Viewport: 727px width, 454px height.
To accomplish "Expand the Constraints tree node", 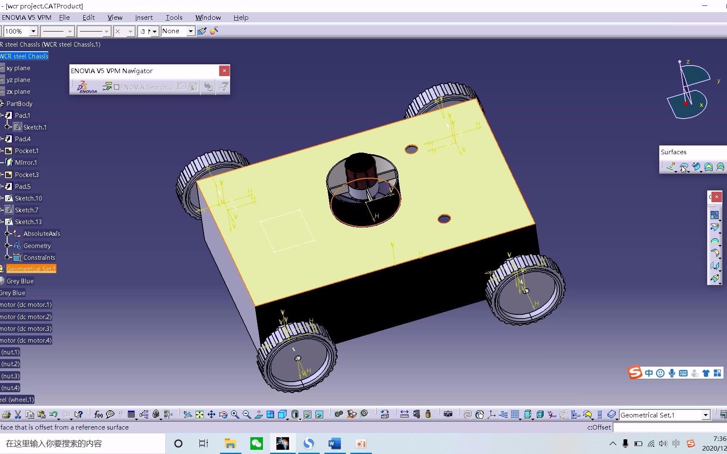I will (x=7, y=257).
